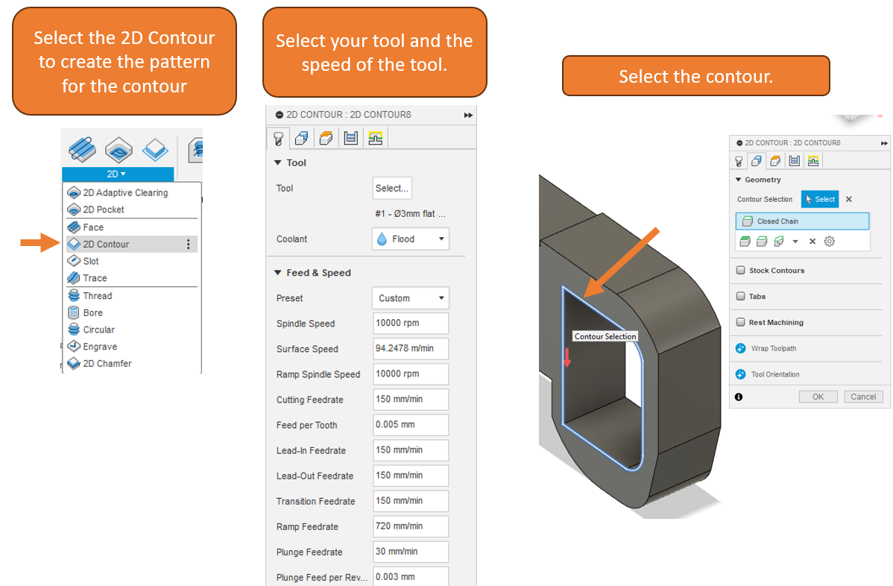The image size is (893, 586).
Task: Click the Lead-In Feedrate field
Action: (411, 450)
